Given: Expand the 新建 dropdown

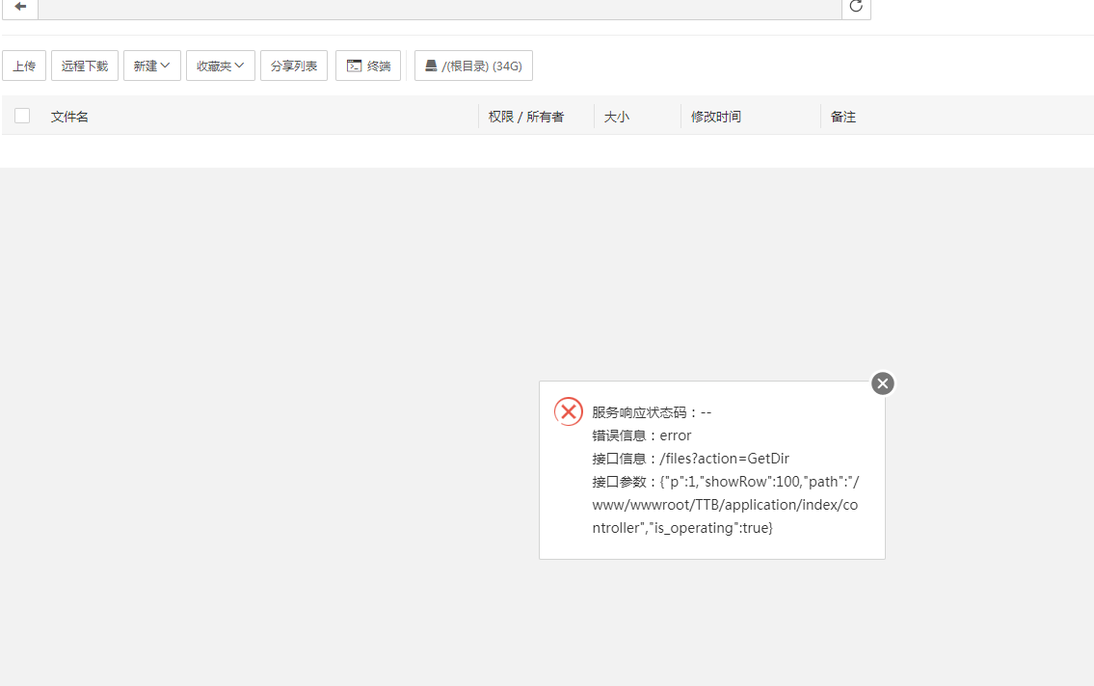Looking at the screenshot, I should point(152,66).
